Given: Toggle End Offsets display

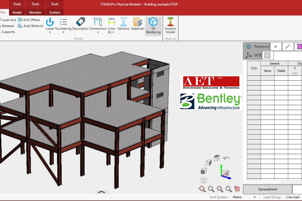Looking at the screenshot, I should click(29, 20).
